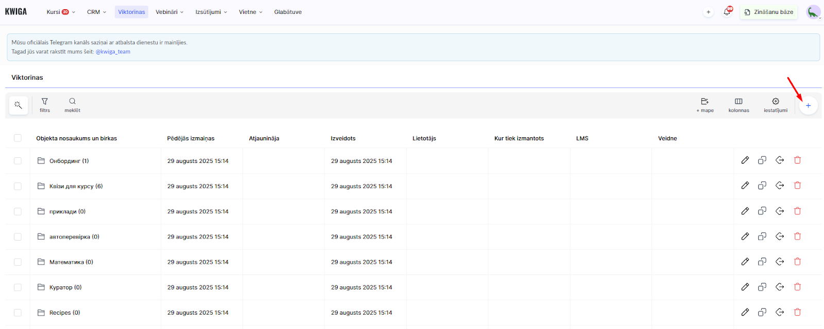Expand the Kursi dropdown menu
The height and width of the screenshot is (329, 824).
pyautogui.click(x=61, y=12)
